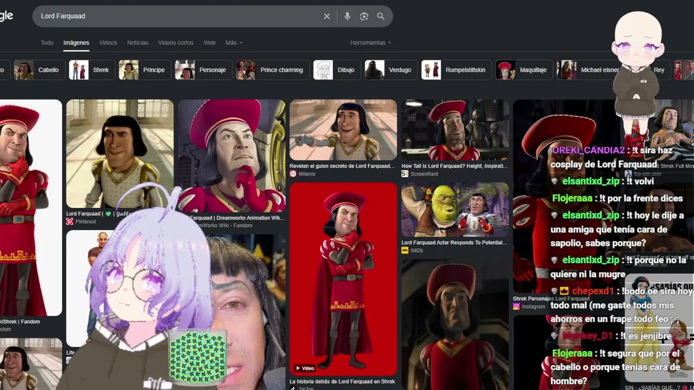Image resolution: width=694 pixels, height=390 pixels.
Task: Select the Imágenes tab
Action: coord(76,43)
